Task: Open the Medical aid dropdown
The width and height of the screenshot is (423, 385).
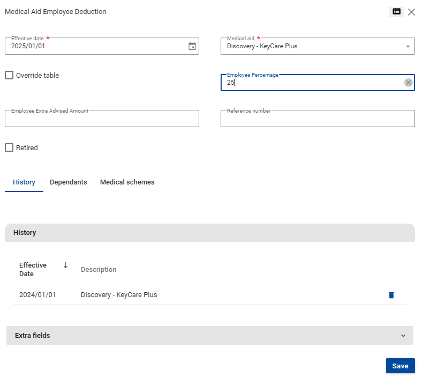Action: pos(317,47)
